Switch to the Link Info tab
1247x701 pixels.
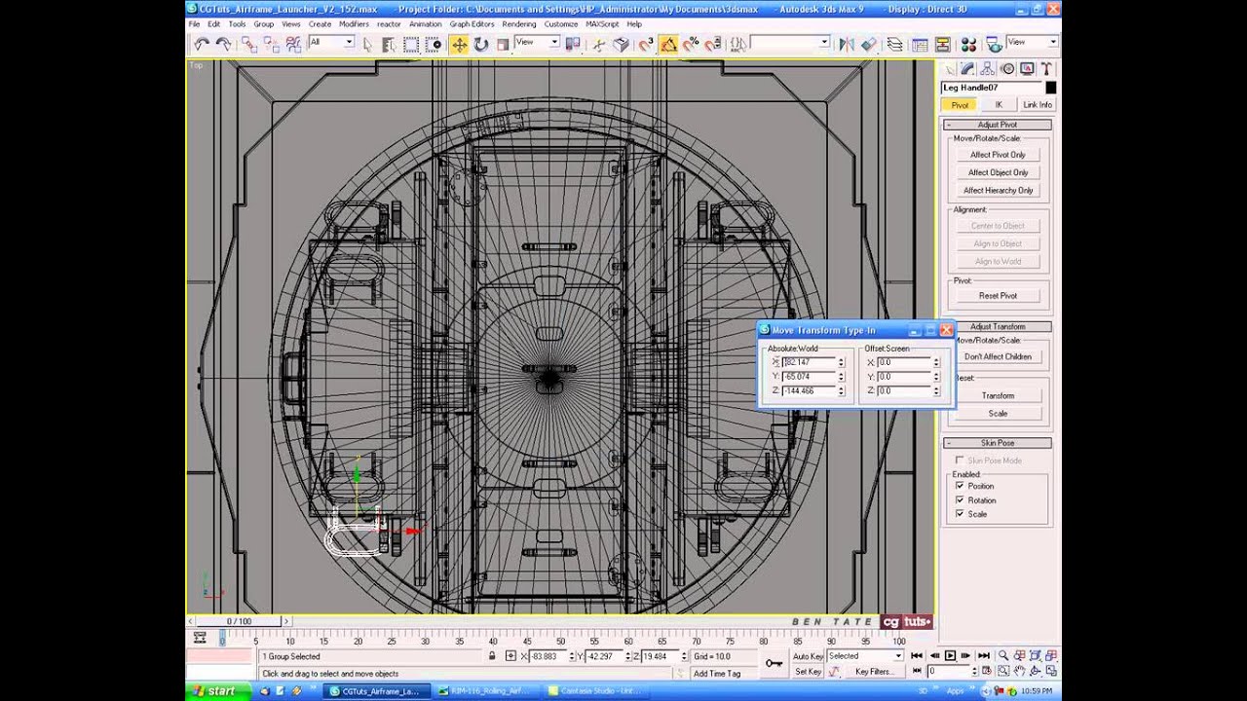(x=1037, y=105)
